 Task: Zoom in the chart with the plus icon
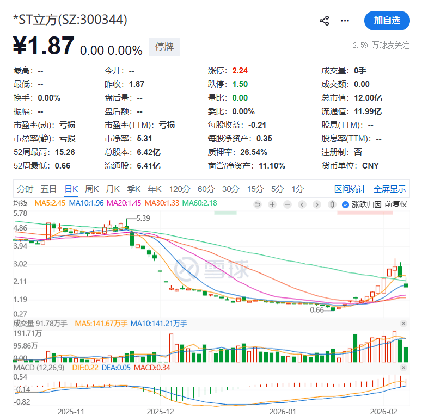click(x=272, y=204)
